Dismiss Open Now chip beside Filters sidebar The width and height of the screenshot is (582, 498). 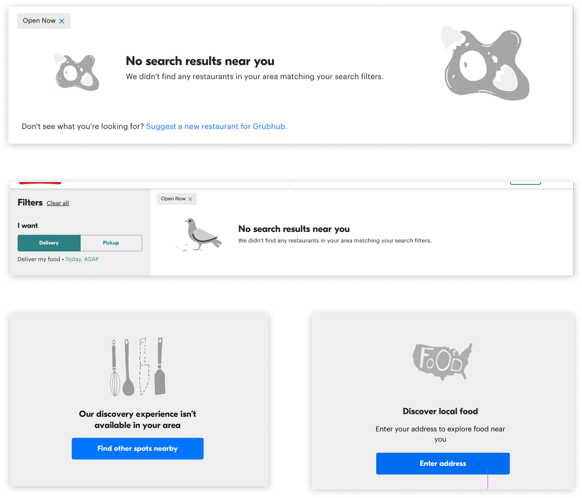190,199
